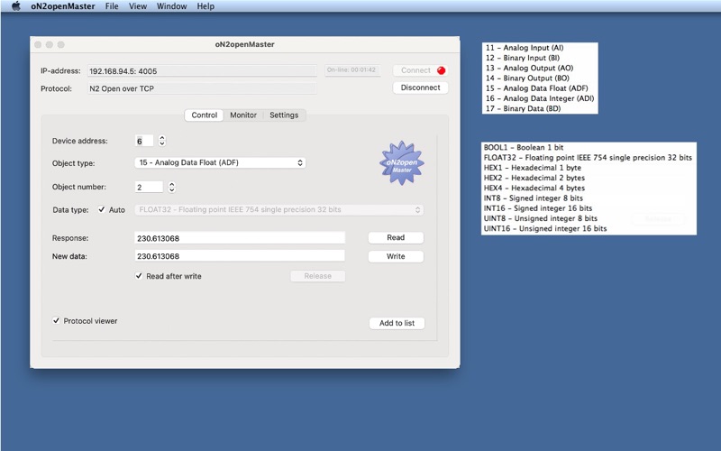Select BOOL1 – Boolean 1 bit entry

tap(524, 147)
